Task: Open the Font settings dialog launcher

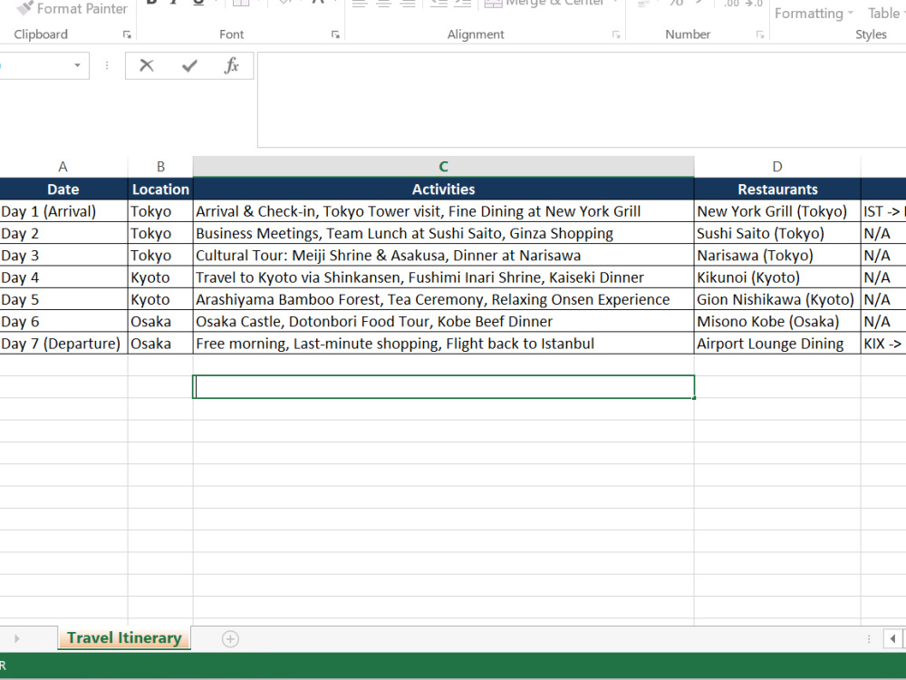Action: 335,34
